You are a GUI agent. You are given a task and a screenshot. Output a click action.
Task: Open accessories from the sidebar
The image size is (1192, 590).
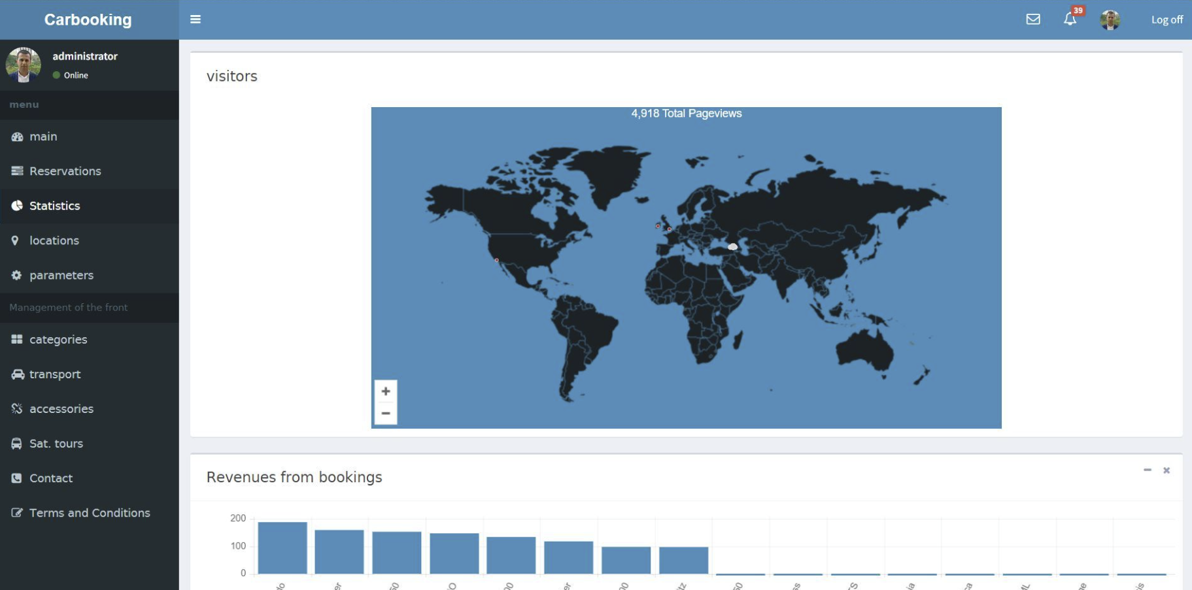click(61, 409)
